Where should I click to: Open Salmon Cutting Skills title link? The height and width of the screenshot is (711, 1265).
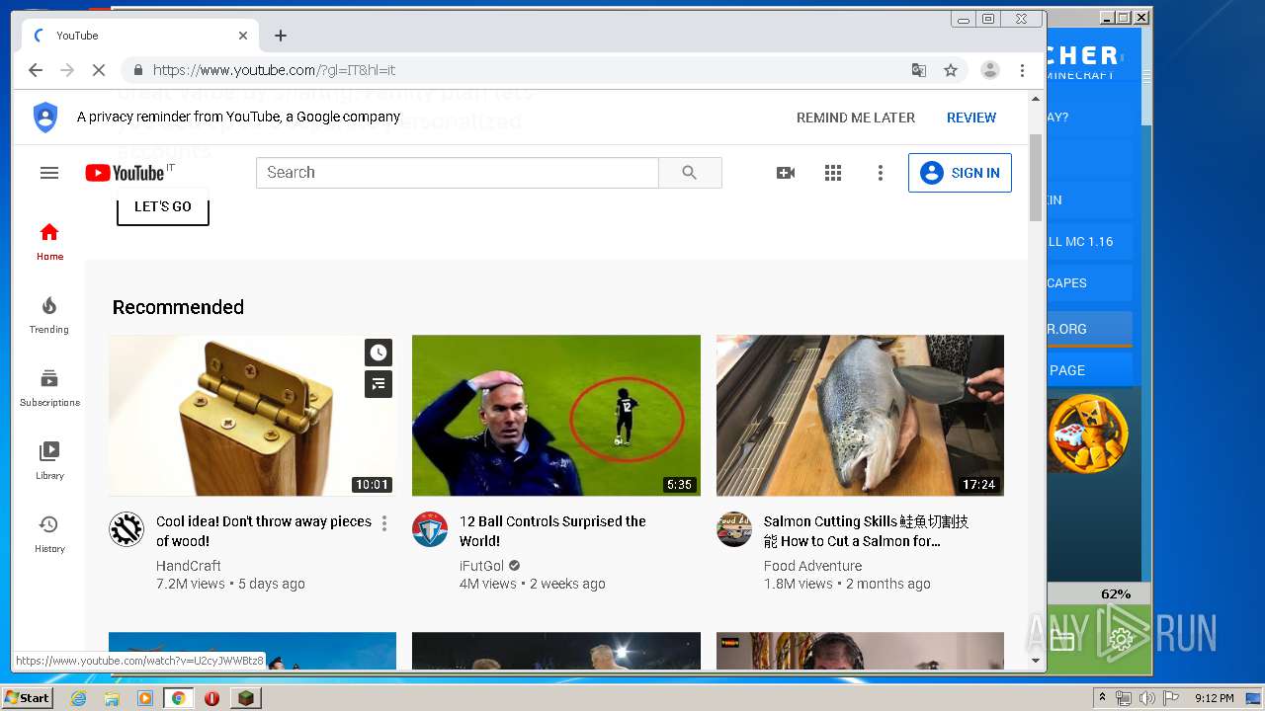point(866,531)
